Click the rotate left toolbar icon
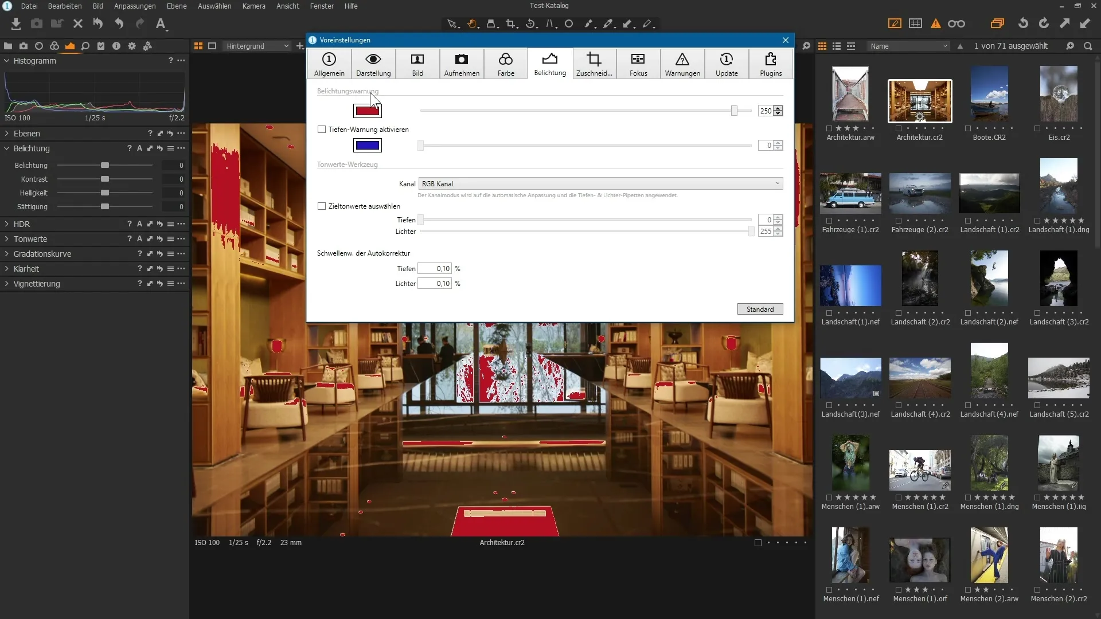The image size is (1101, 619). coord(1023,23)
